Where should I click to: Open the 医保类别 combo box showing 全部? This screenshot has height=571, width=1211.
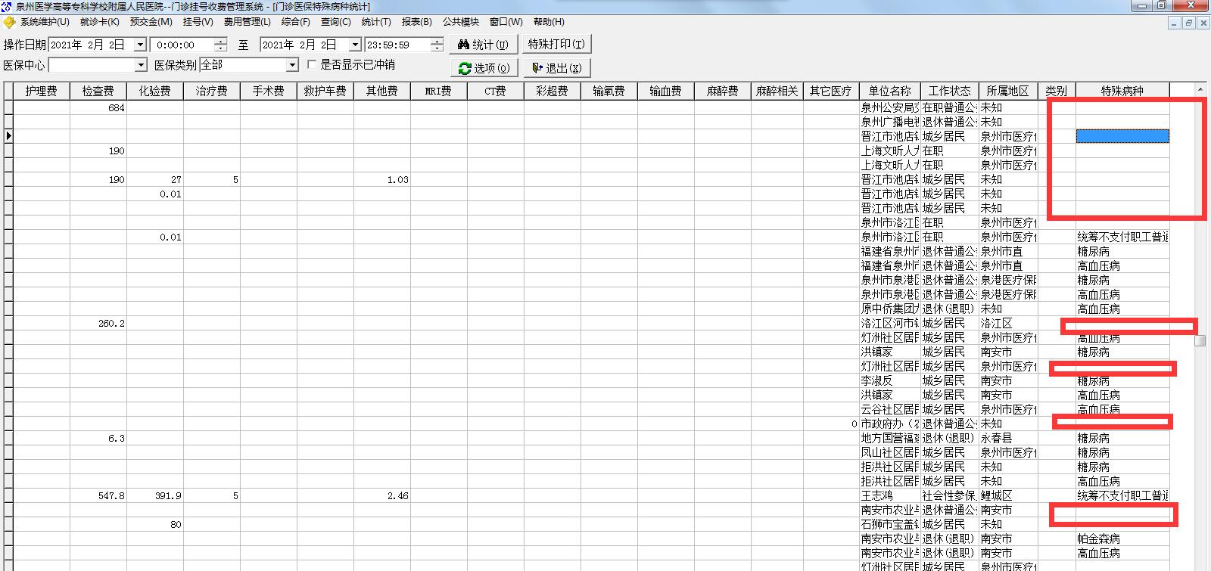tap(249, 66)
